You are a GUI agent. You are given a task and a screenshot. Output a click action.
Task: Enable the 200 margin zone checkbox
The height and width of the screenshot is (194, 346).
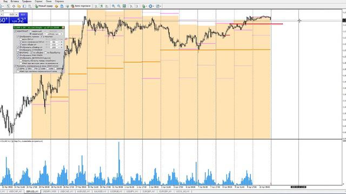(x=55, y=68)
